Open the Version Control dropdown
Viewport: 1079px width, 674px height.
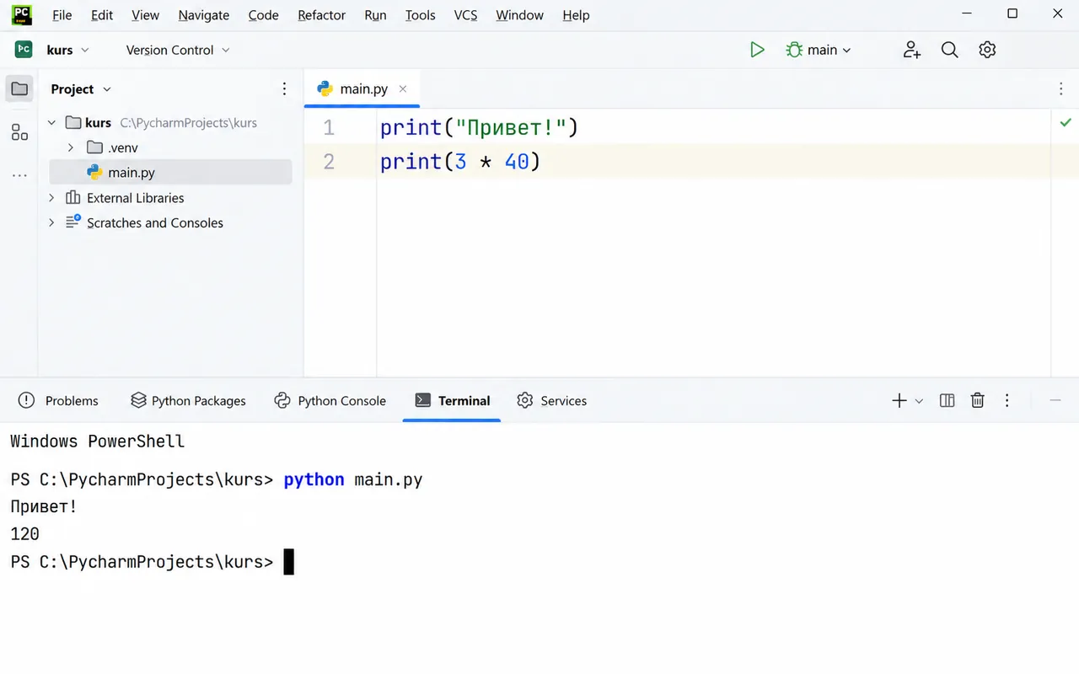[178, 50]
